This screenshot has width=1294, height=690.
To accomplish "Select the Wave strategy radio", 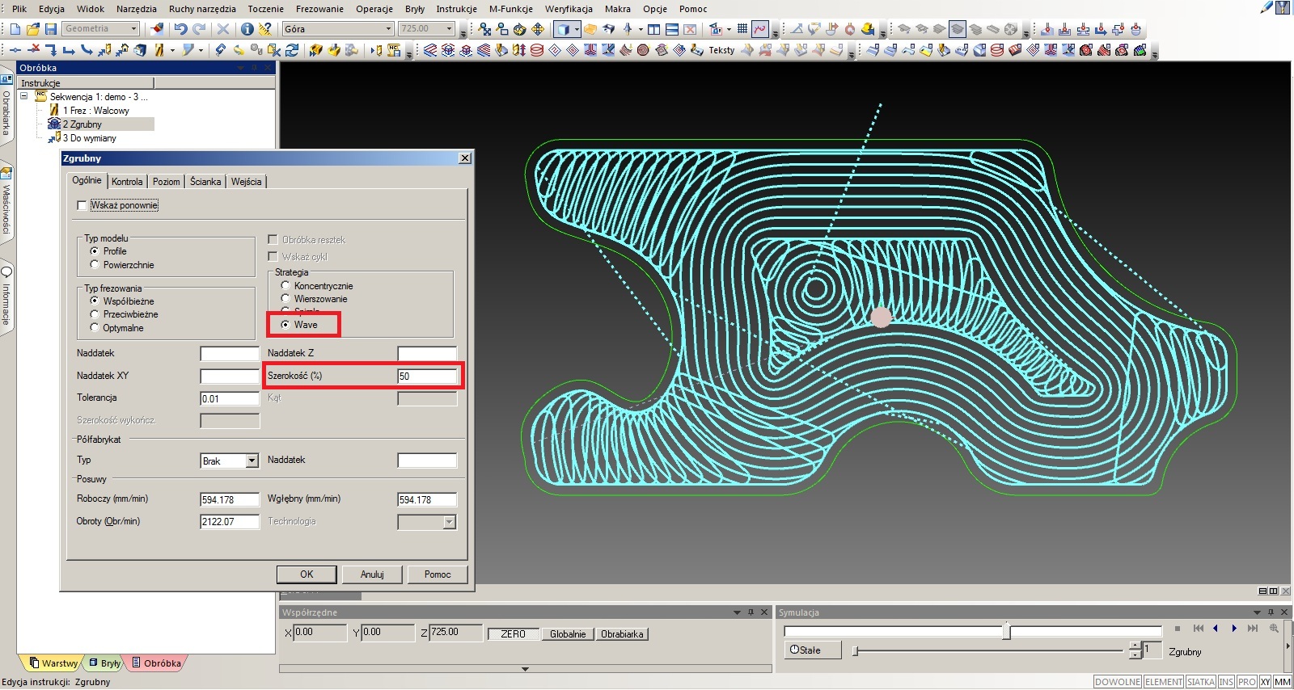I will [x=285, y=325].
